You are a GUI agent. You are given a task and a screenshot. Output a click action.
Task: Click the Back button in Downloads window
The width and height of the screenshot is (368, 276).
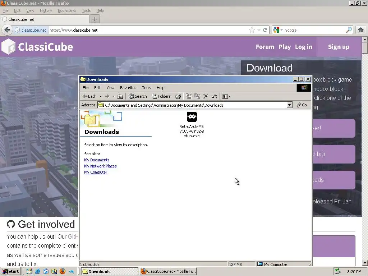pos(89,96)
